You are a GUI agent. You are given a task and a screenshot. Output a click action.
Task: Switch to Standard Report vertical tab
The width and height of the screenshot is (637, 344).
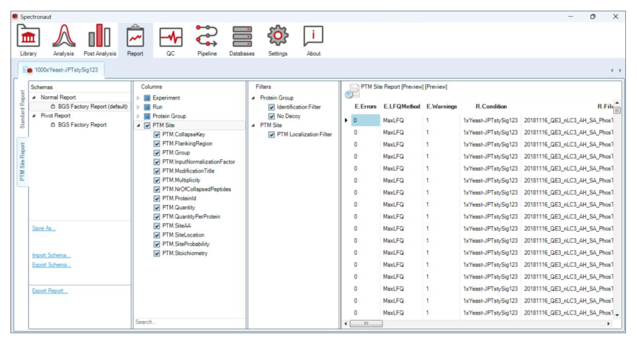22,109
